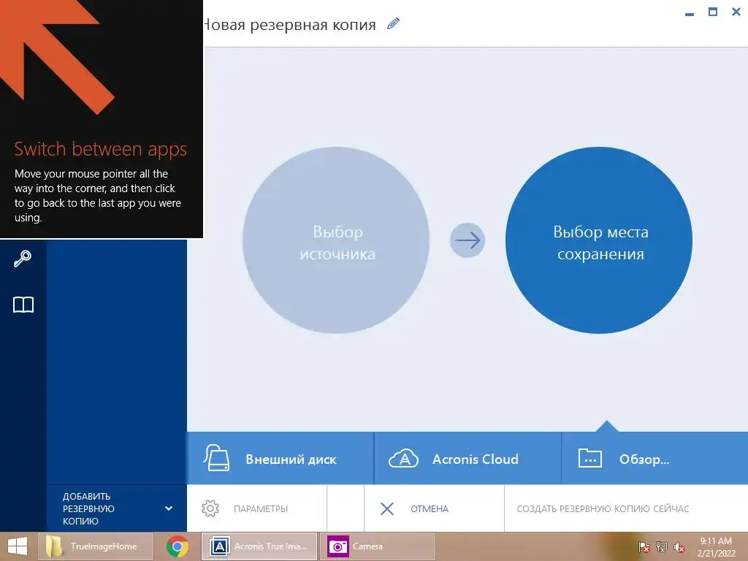The image size is (748, 561).
Task: Click the external disk icon
Action: point(217,457)
